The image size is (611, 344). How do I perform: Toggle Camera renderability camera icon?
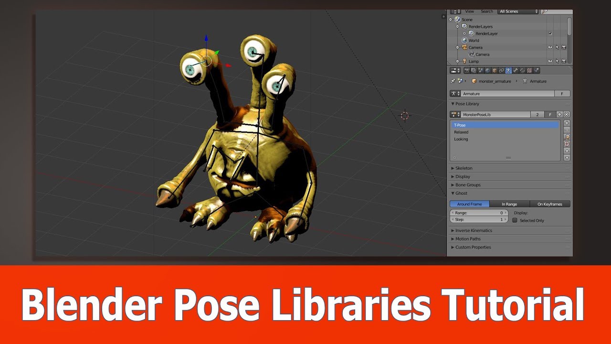(x=564, y=47)
